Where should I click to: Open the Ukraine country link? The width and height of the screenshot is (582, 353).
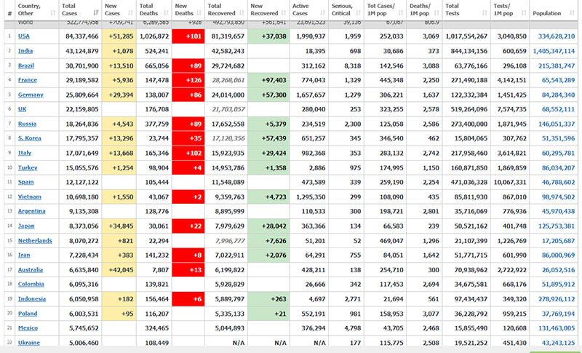tap(29, 343)
